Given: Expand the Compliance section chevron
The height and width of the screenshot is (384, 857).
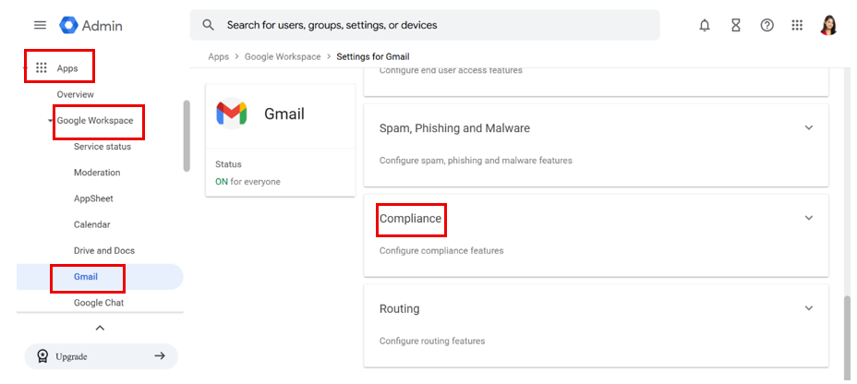Looking at the screenshot, I should tap(809, 218).
